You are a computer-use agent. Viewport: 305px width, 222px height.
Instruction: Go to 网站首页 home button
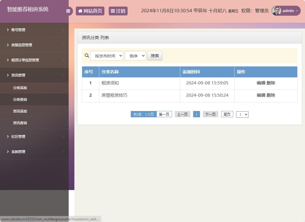coord(90,11)
